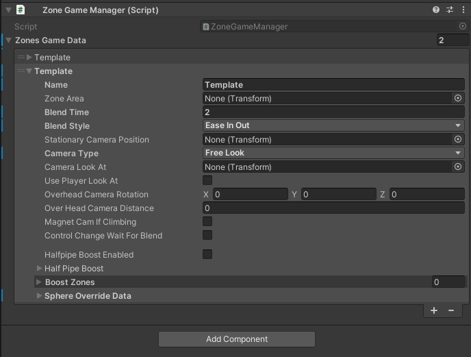The height and width of the screenshot is (357, 471).
Task: Click the Zone Area label
Action: 64,99
